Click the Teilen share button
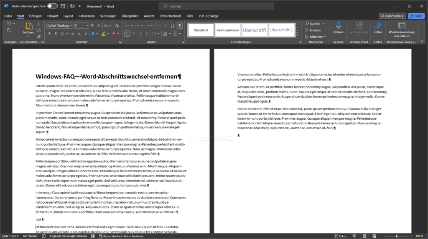This screenshot has height=239, width=428. 416,16
